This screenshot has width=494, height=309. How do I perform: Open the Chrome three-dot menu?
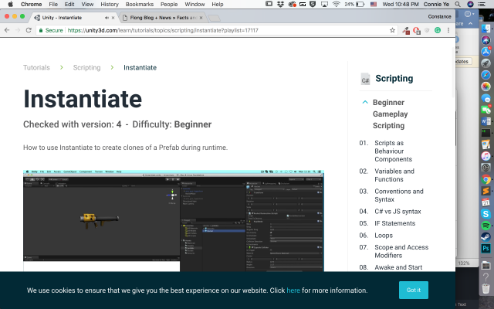(448, 30)
